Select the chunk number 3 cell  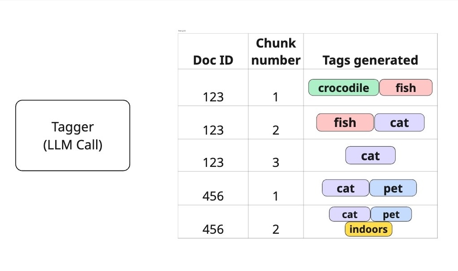click(276, 162)
